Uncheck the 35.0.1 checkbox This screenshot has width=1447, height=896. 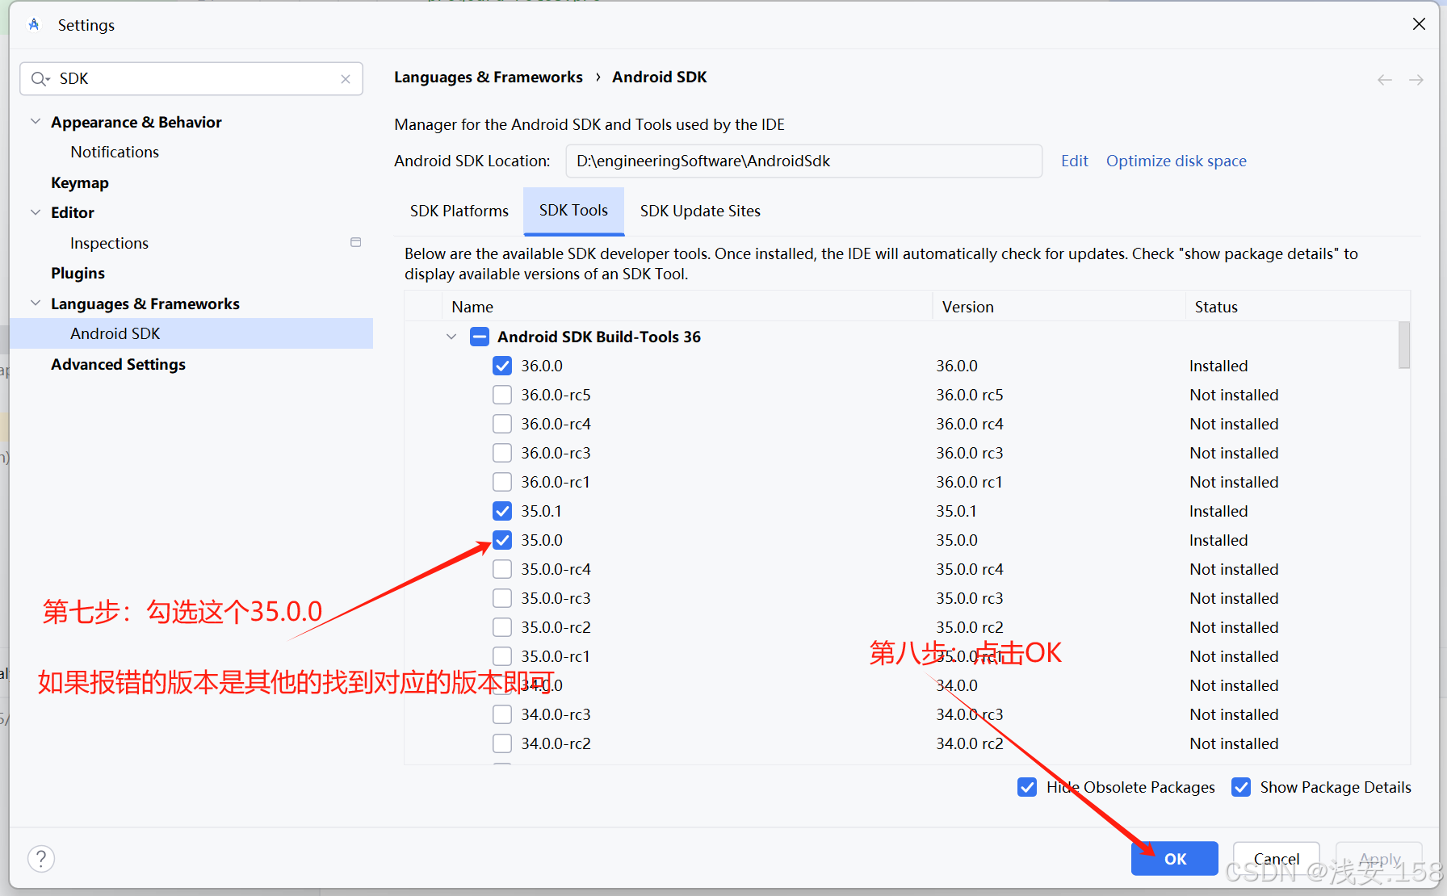pyautogui.click(x=502, y=511)
